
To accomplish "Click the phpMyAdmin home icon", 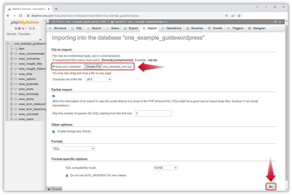I will [16, 28].
